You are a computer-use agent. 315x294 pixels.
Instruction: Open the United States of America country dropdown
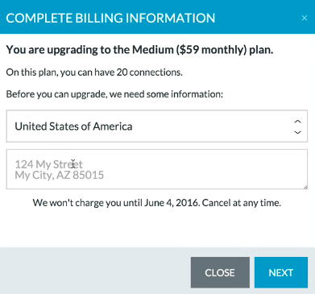tap(157, 126)
